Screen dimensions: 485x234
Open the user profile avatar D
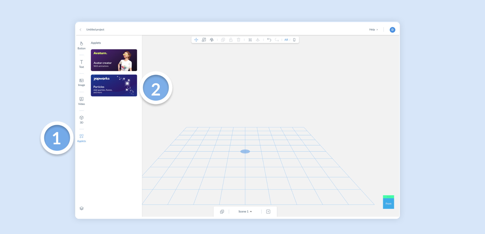pos(392,30)
